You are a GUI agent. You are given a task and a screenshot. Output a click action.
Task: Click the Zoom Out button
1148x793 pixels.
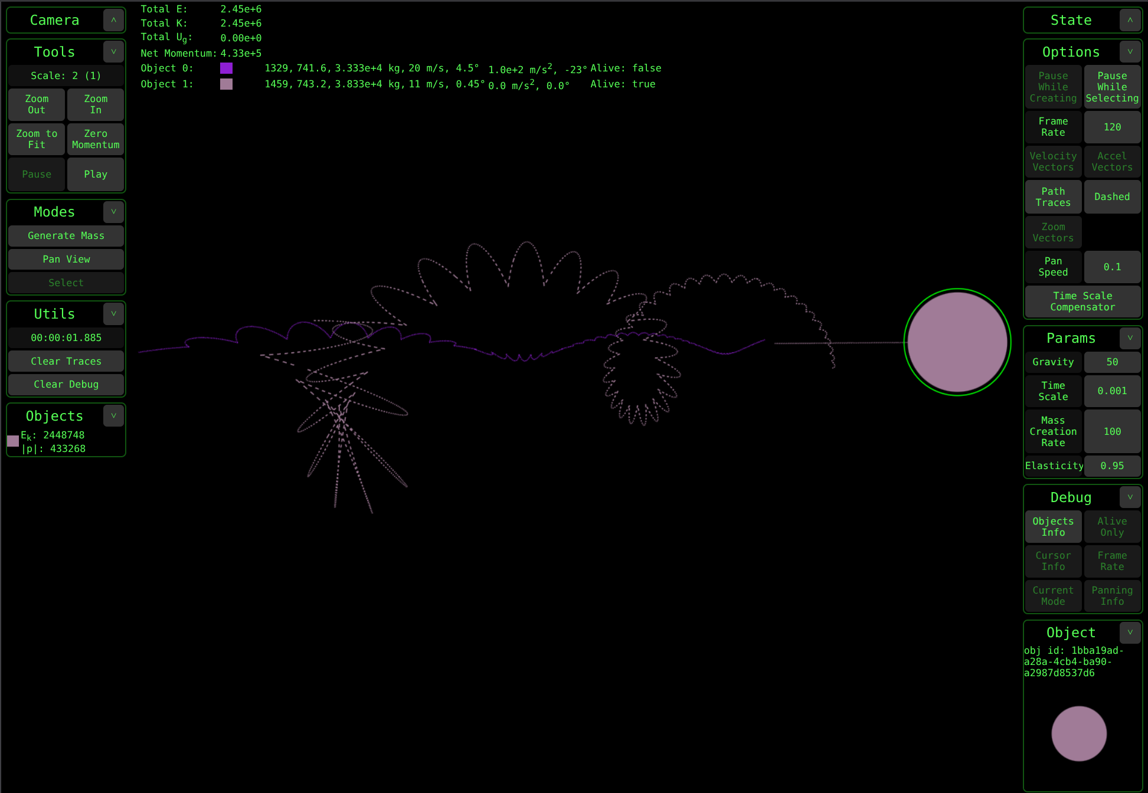pyautogui.click(x=37, y=104)
